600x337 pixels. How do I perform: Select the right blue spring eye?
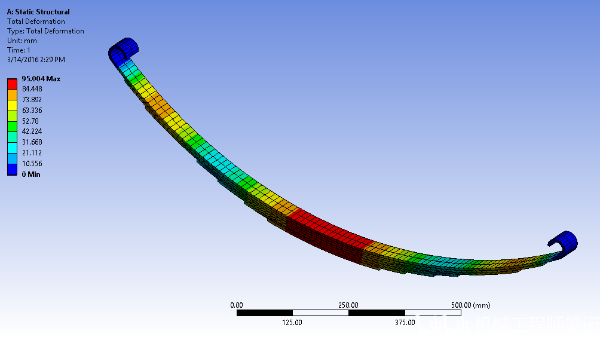564,243
